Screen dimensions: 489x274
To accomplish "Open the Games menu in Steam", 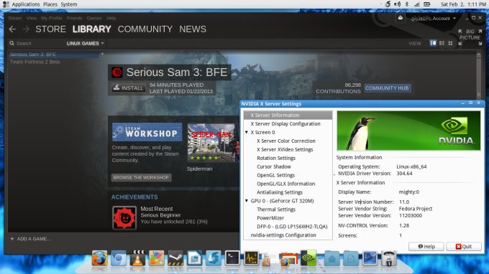I will pos(94,19).
